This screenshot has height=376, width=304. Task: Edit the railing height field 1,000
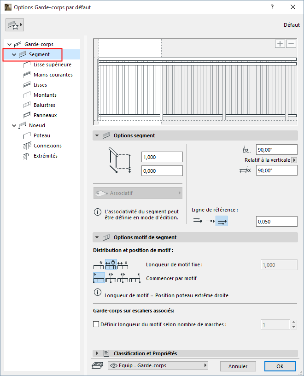point(162,157)
